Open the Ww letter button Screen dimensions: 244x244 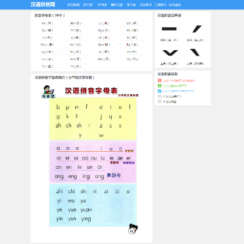pos(104,59)
